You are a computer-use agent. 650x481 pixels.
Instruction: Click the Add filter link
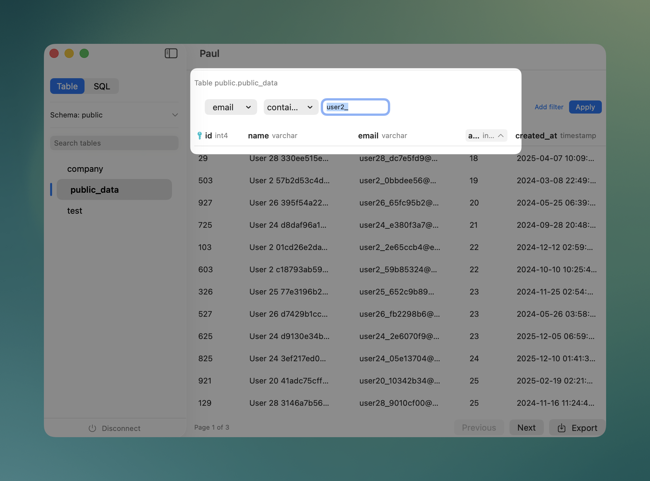point(549,107)
